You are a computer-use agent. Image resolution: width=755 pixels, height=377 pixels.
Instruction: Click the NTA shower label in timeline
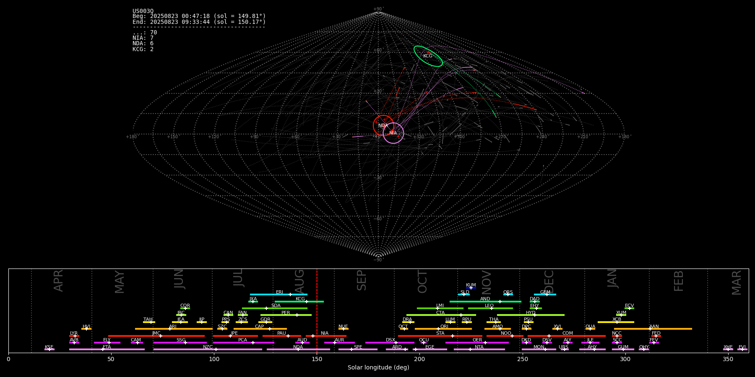click(479, 347)
